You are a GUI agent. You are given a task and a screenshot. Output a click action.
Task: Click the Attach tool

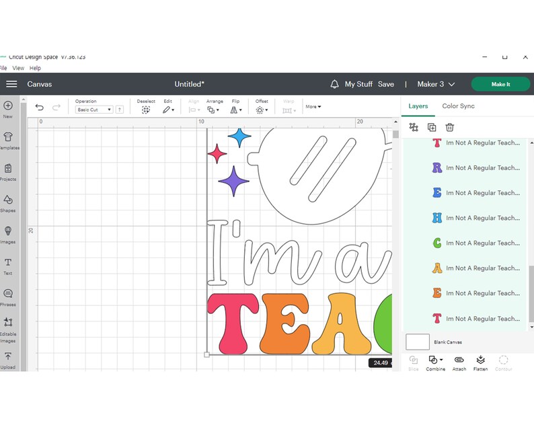click(x=459, y=363)
